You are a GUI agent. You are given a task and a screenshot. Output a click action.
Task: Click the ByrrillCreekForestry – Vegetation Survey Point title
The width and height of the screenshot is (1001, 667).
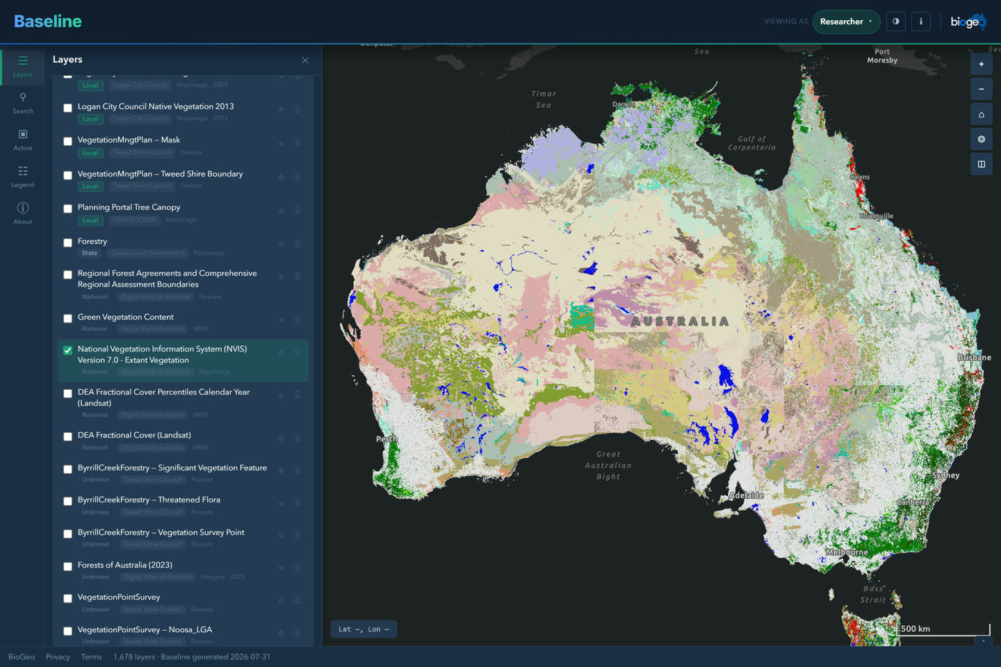[161, 532]
